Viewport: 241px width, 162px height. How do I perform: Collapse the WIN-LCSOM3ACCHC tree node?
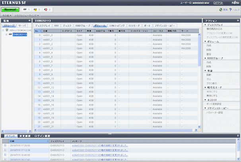point(3,30)
